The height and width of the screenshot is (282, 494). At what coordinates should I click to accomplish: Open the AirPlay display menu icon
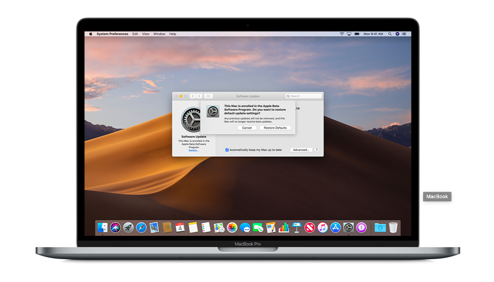pos(349,34)
